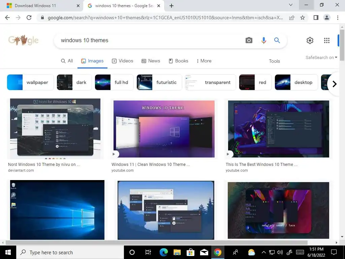This screenshot has width=345, height=259.
Task: Open the blue forest theme thumbnail
Action: tap(166, 210)
